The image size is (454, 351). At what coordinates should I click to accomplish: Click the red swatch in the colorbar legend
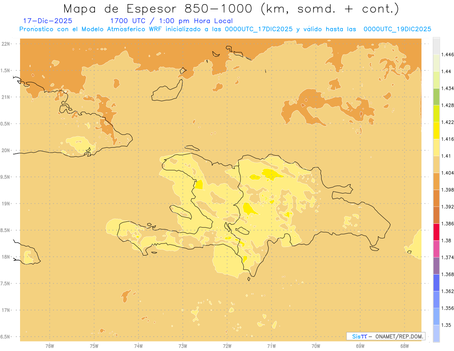pyautogui.click(x=436, y=232)
